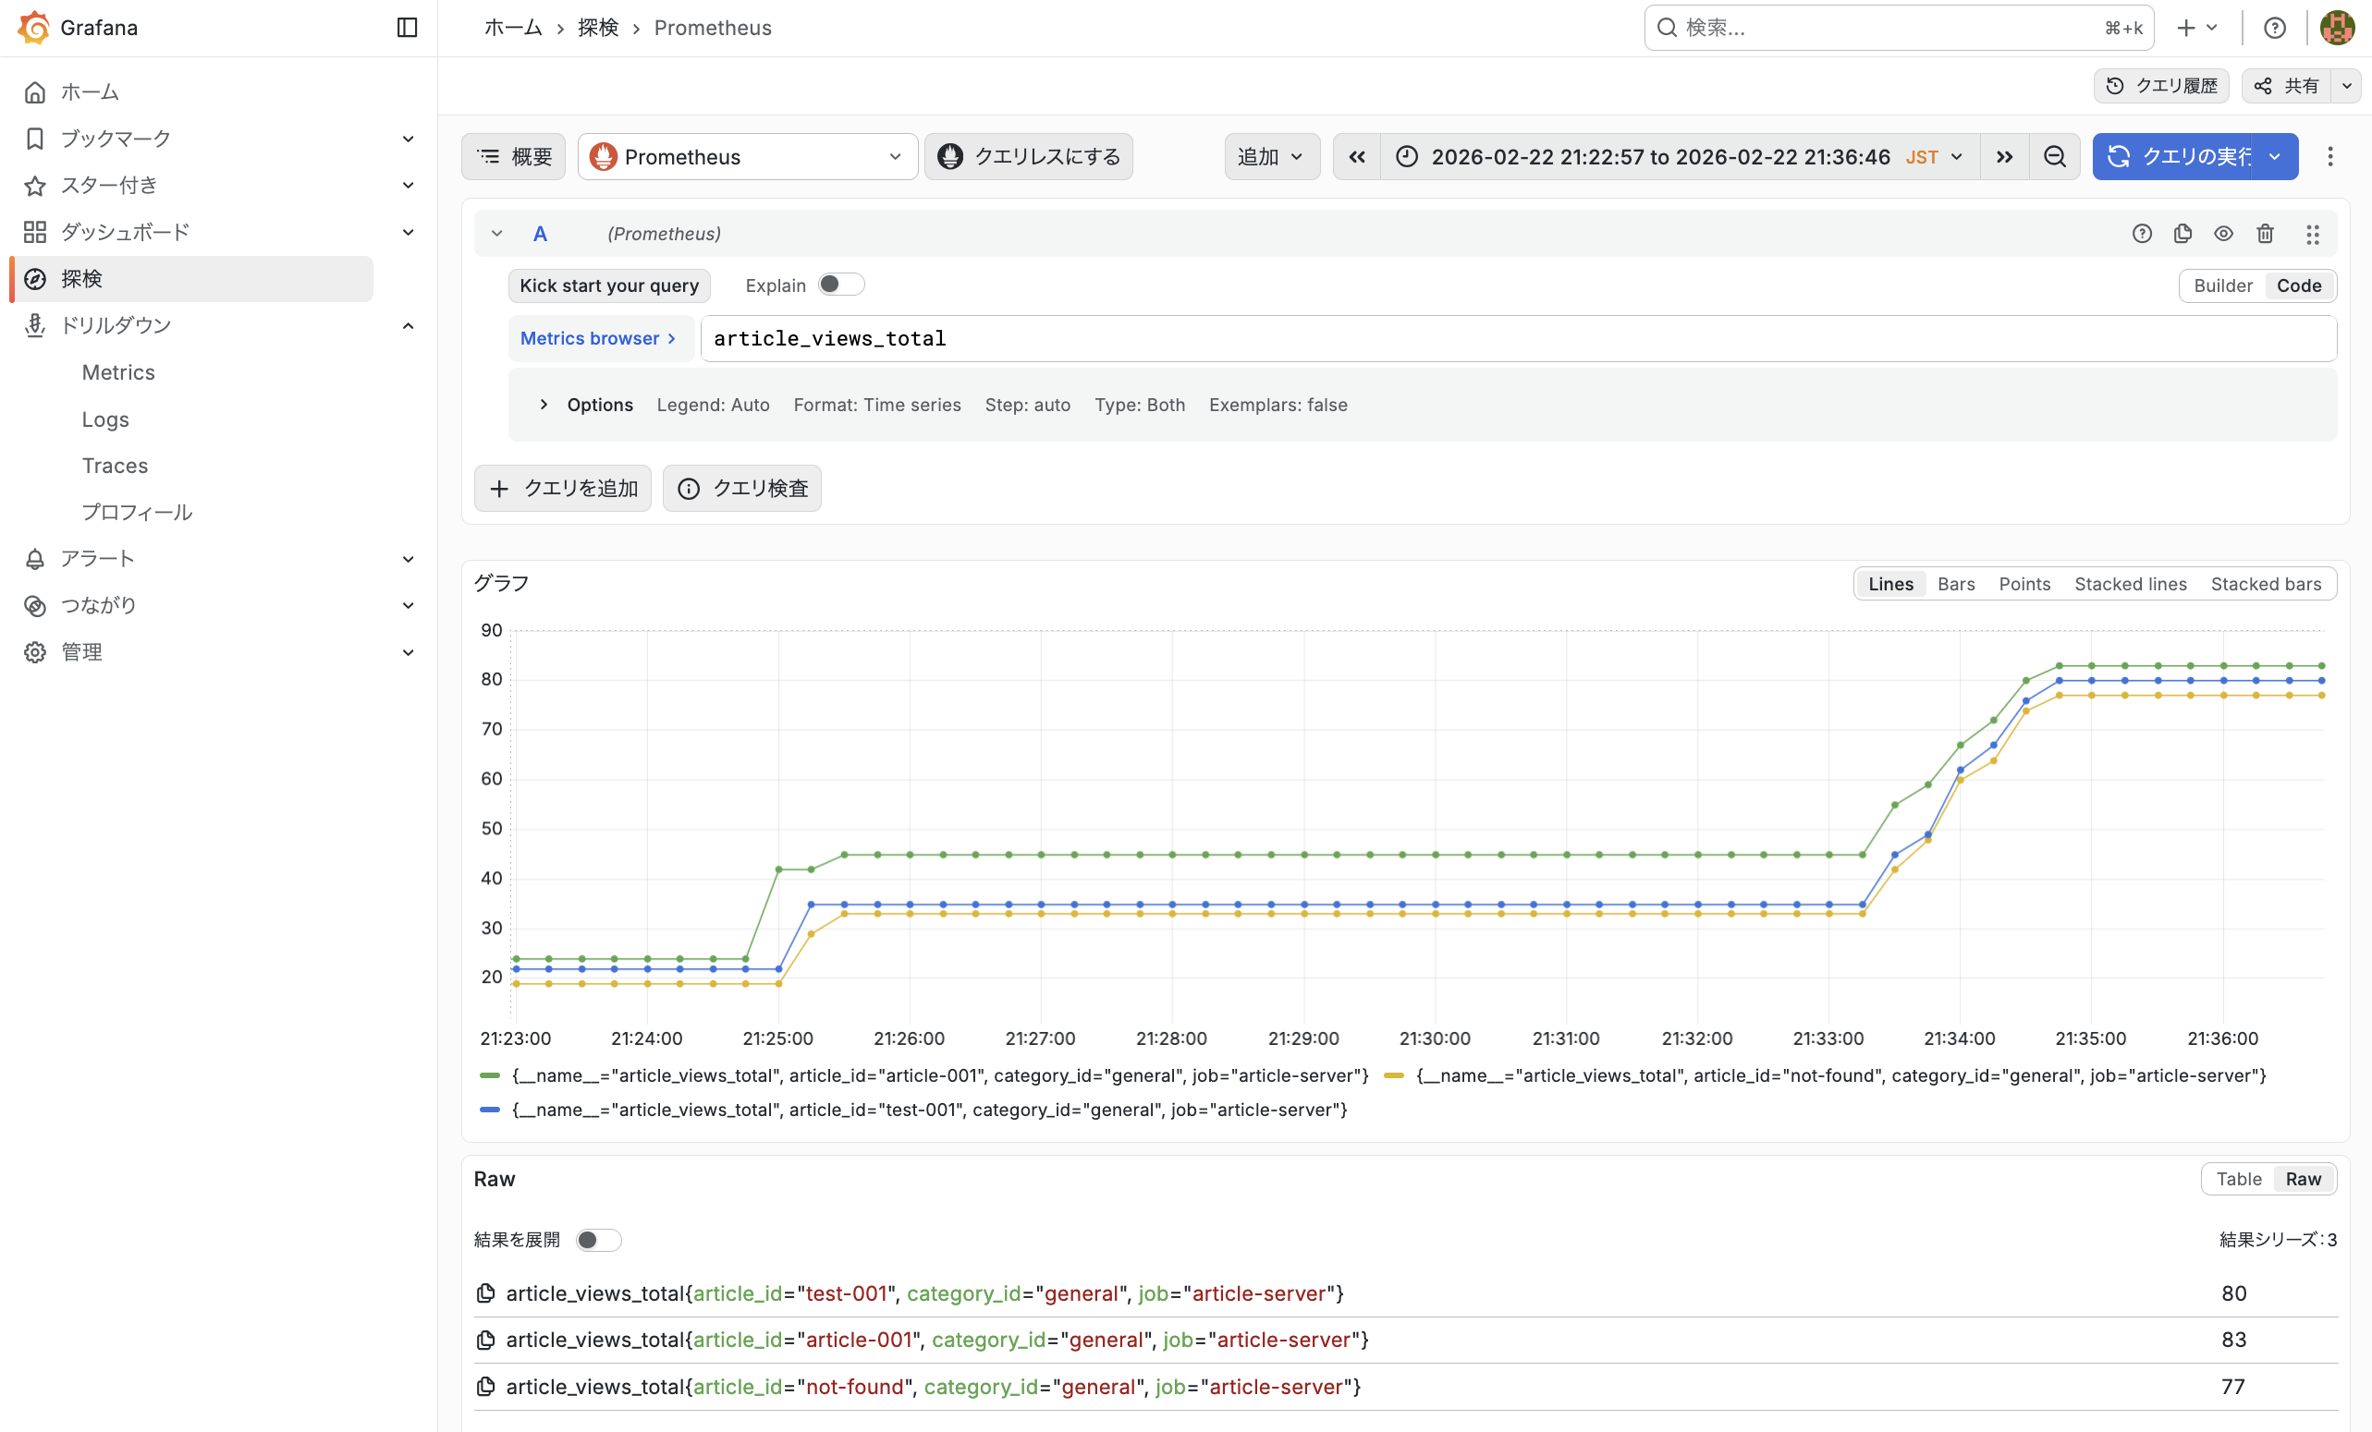This screenshot has width=2372, height=1432.
Task: Click the クエリを追加 button
Action: coord(563,489)
